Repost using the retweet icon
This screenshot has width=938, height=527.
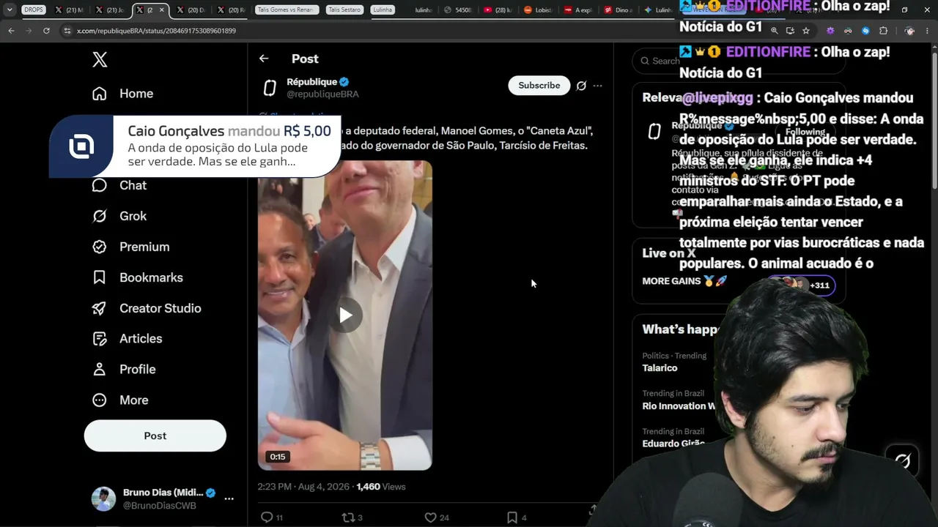348,517
